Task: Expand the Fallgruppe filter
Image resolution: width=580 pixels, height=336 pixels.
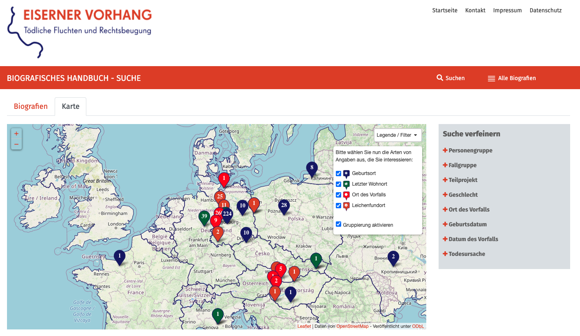Action: pyautogui.click(x=460, y=165)
